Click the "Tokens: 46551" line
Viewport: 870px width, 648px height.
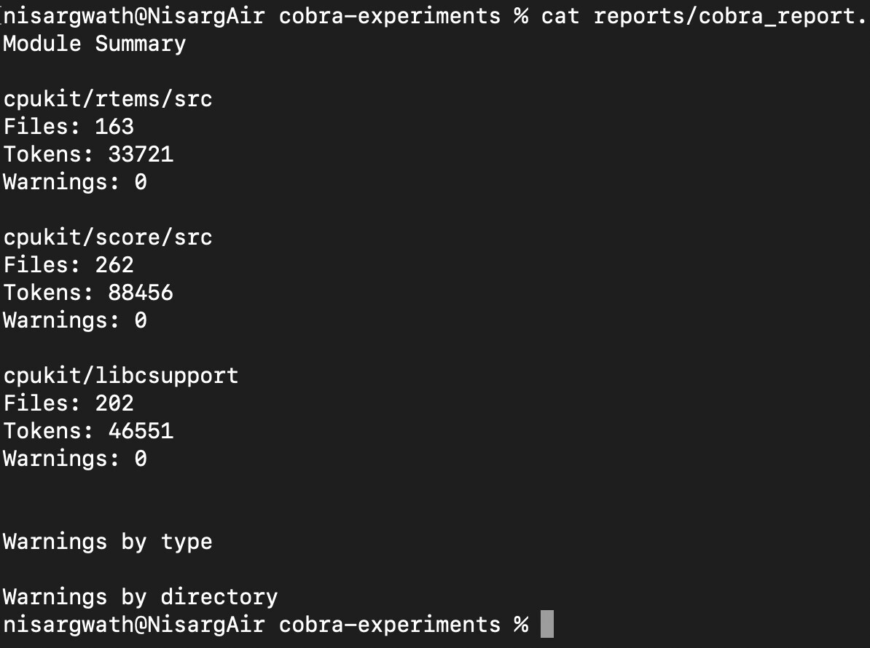tap(88, 431)
